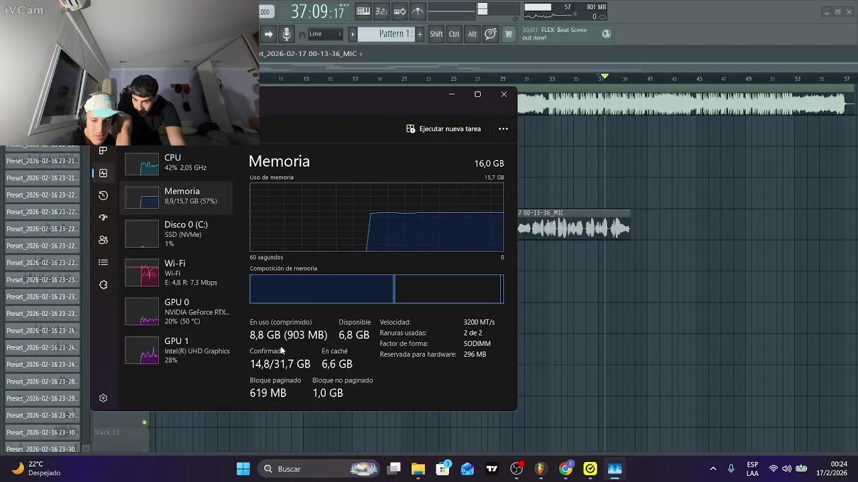Toggle loop recording icon in FL Studio
This screenshot has width=858, height=482.
click(400, 11)
